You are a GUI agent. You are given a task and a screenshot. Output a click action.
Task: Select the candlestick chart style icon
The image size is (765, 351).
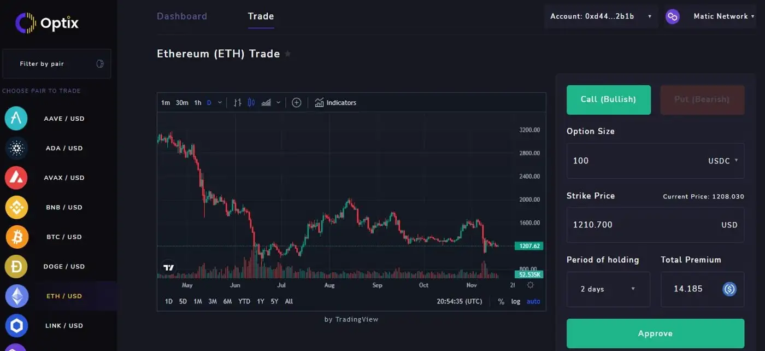coord(251,103)
